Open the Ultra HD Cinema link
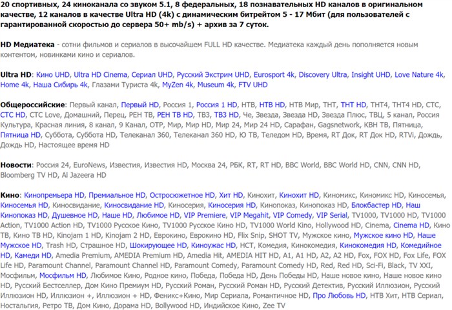The height and width of the screenshot is (310, 452). tap(100, 75)
